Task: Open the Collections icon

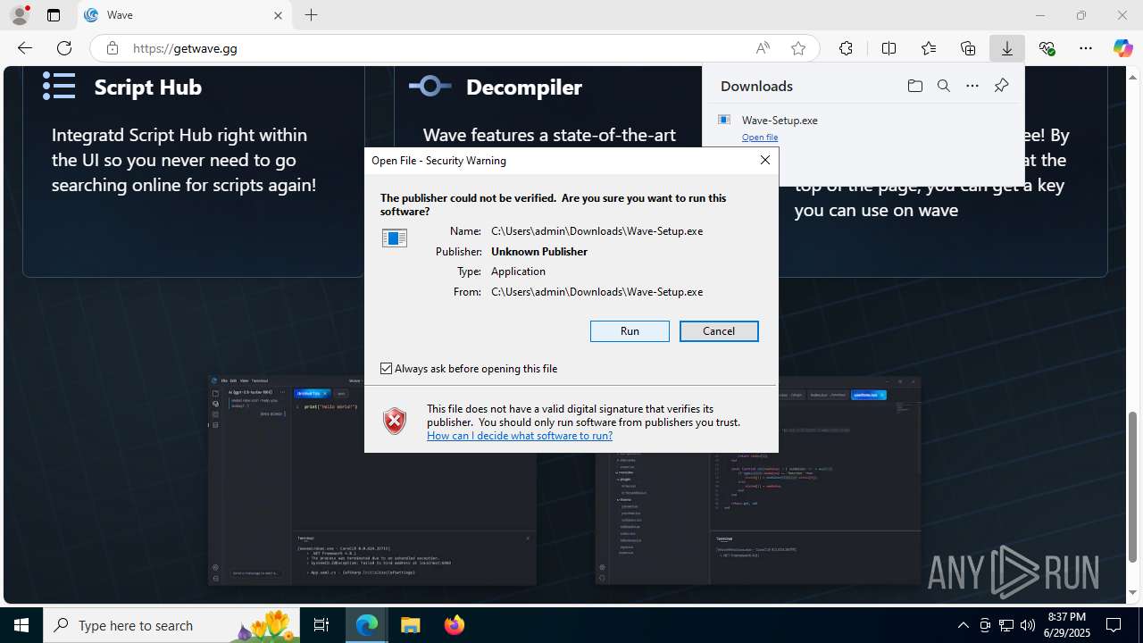Action: [x=968, y=48]
